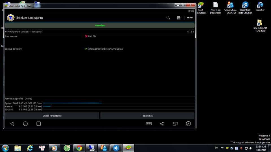Click the failed Root access status
This screenshot has height=152, width=271.
pos(90,36)
